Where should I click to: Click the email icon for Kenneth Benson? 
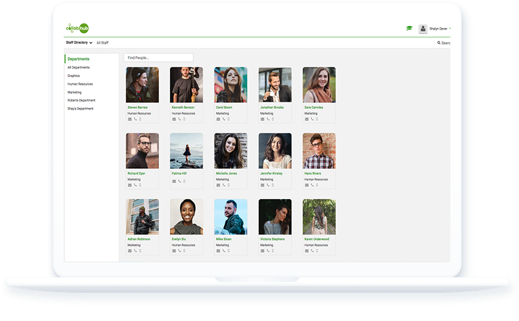(174, 119)
